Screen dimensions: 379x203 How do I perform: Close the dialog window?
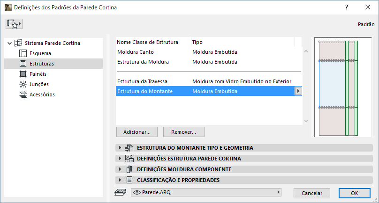(368, 7)
